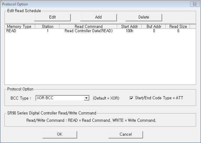Click the 100h start address cell
201x143 pixels.
click(x=129, y=31)
